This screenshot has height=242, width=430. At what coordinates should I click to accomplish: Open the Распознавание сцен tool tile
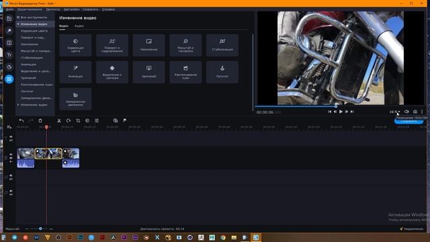pos(185,72)
